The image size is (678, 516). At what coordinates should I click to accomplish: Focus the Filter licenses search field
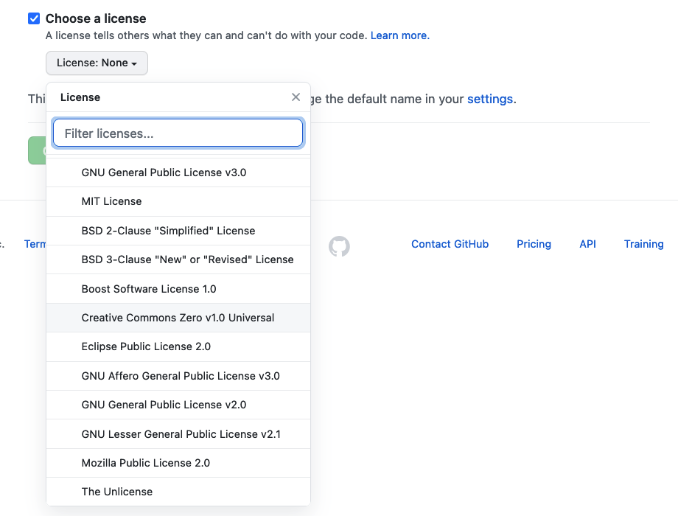tap(178, 133)
